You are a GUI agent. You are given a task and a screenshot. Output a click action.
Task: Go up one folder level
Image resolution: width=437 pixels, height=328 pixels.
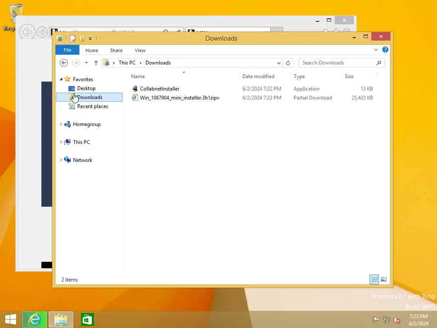pos(96,63)
